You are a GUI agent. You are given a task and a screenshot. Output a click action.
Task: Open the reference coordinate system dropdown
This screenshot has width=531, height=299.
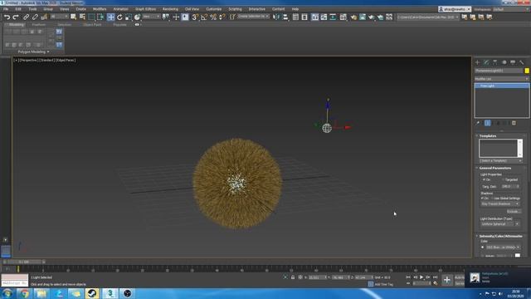151,17
